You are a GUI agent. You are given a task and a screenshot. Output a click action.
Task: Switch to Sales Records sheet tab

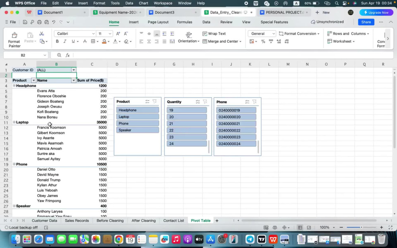click(x=77, y=221)
